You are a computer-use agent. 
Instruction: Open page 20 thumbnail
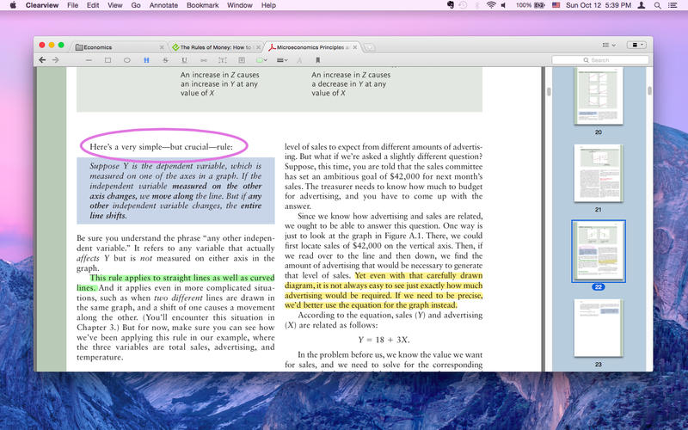tap(599, 96)
